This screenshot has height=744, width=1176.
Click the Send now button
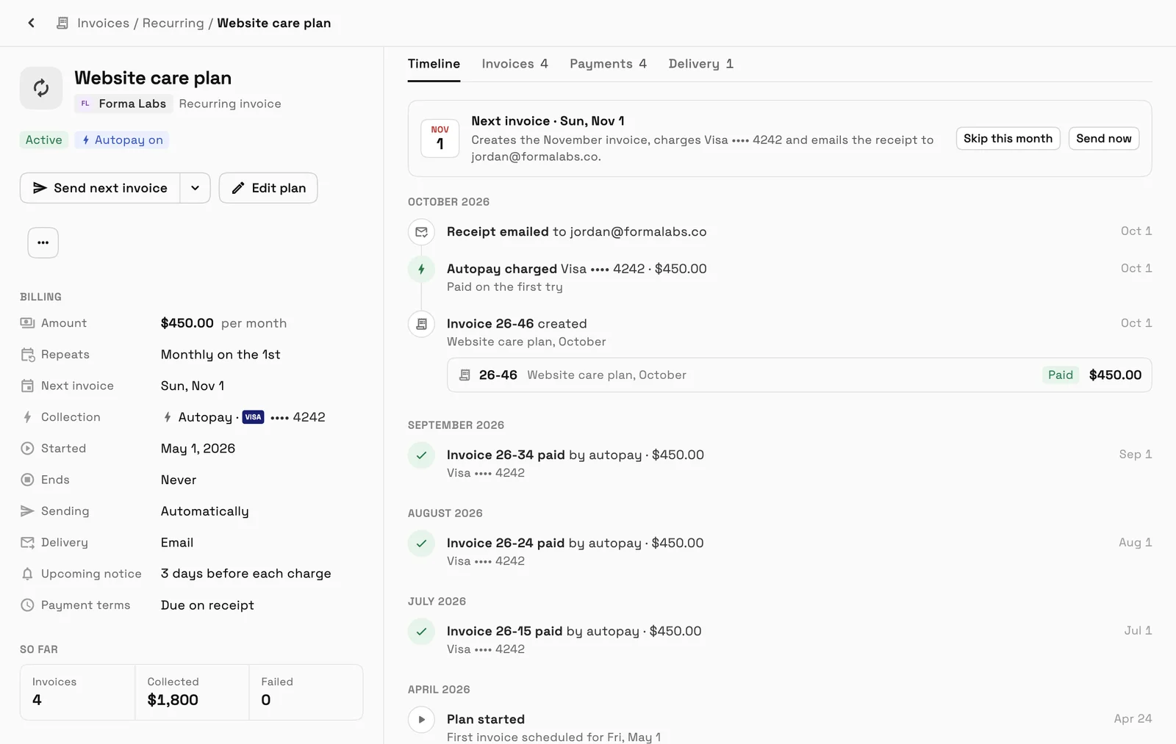1104,138
